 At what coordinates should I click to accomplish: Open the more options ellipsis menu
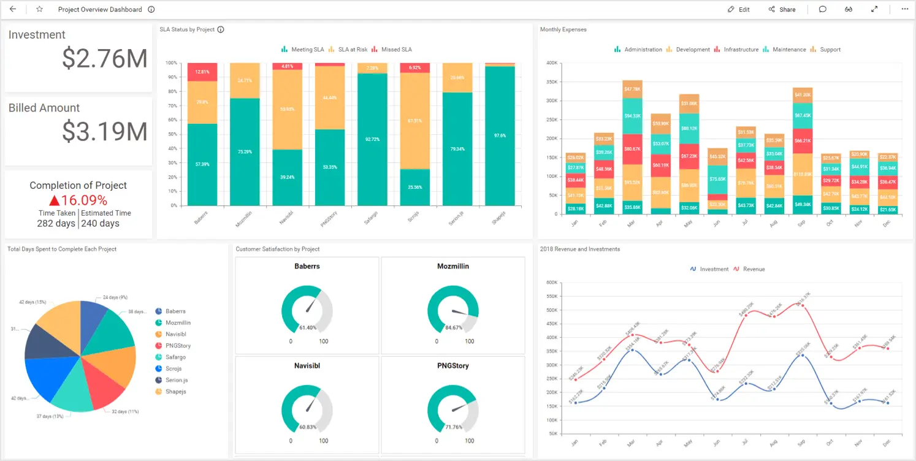[x=904, y=9]
